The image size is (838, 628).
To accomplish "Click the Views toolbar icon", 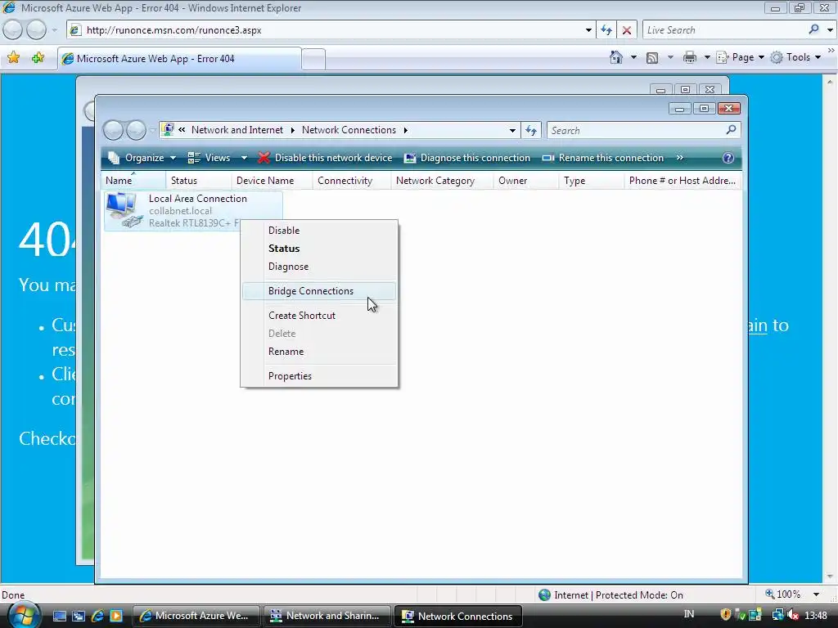I will pyautogui.click(x=194, y=158).
